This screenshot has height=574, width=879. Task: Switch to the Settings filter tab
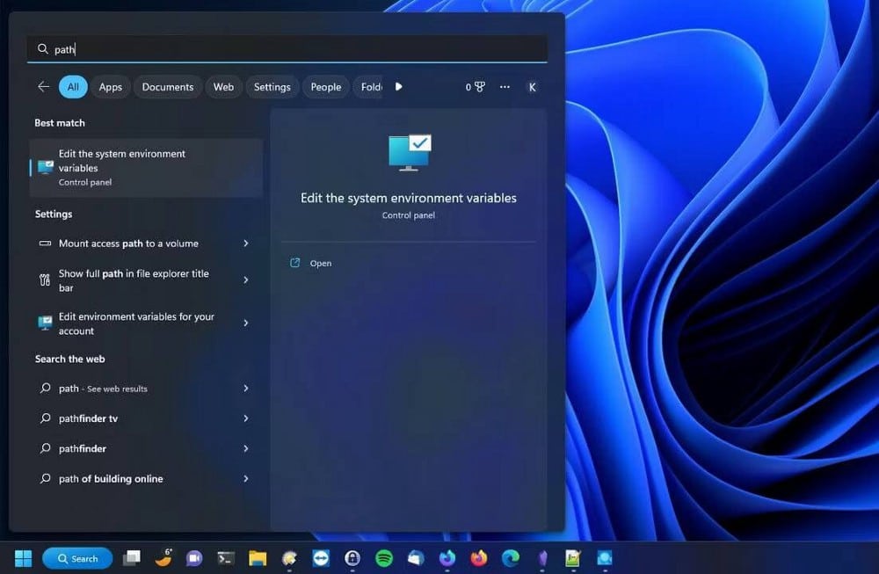click(x=272, y=87)
